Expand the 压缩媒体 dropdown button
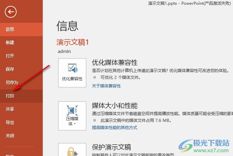Screen dimensions: 233x156 [72, 116]
